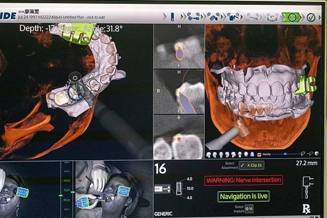Click the finish checkmark workflow step
The width and height of the screenshot is (327, 218).
(311, 17)
